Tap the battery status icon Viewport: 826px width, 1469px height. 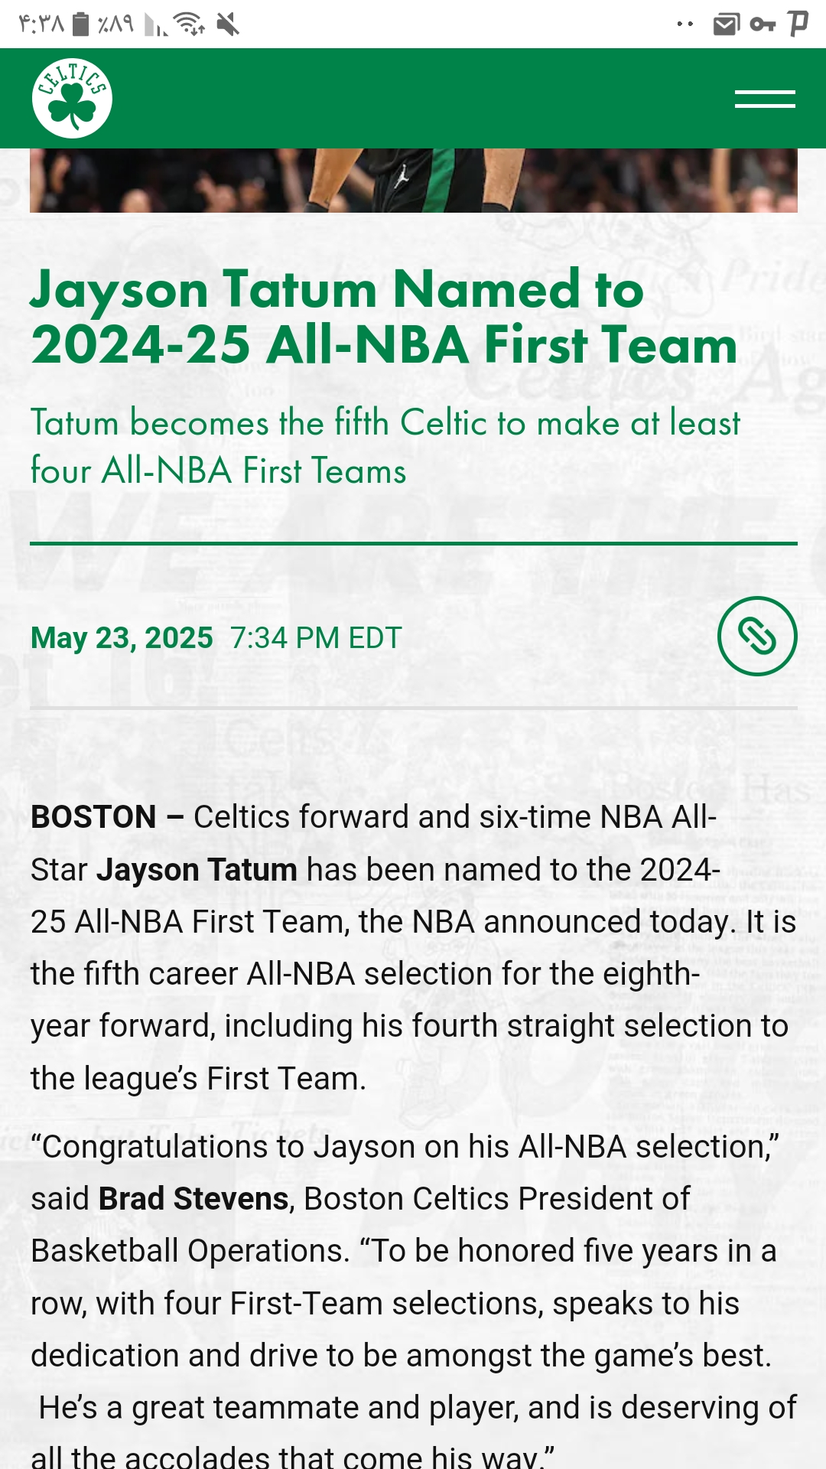click(81, 24)
